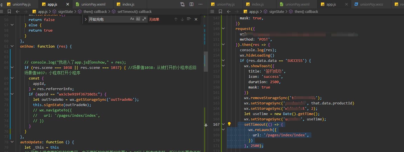Click the find in selection icon
Screen dimensions: 404x152
tap(189, 19)
